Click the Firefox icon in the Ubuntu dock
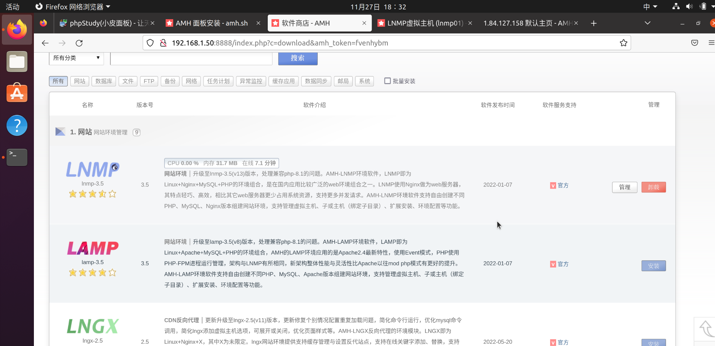This screenshot has width=715, height=346. pyautogui.click(x=17, y=30)
